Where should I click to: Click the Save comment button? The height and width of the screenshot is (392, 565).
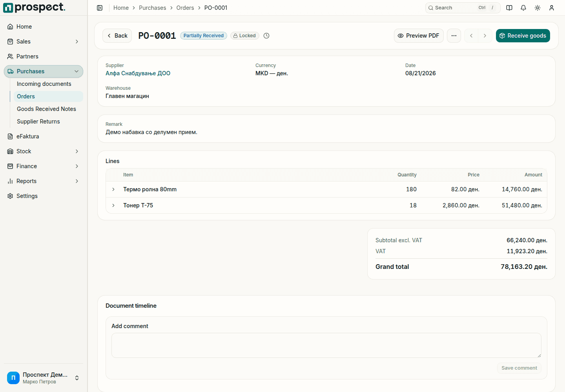click(x=519, y=368)
